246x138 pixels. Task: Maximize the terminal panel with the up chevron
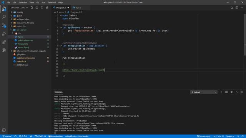237,92
